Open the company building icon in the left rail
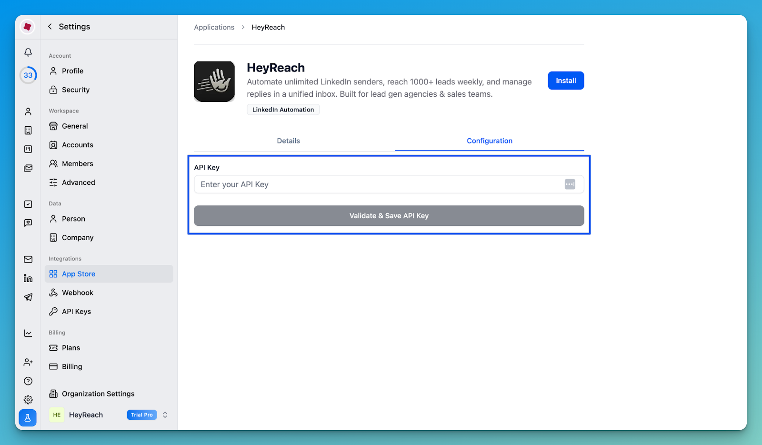The image size is (762, 445). pos(28,130)
